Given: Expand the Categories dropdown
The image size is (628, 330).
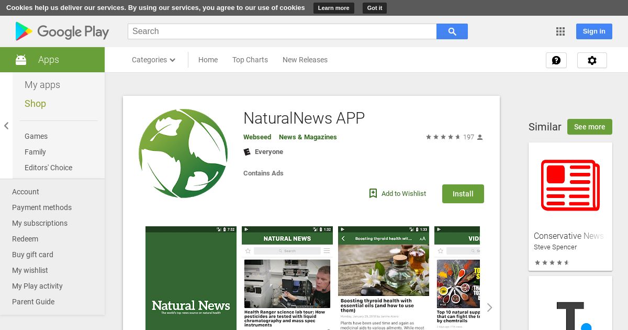Looking at the screenshot, I should 154,60.
